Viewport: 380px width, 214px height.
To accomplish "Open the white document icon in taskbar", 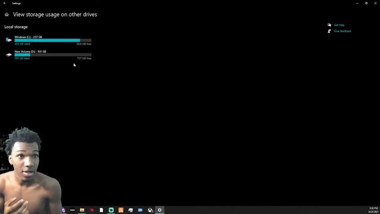I will pyautogui.click(x=102, y=210).
